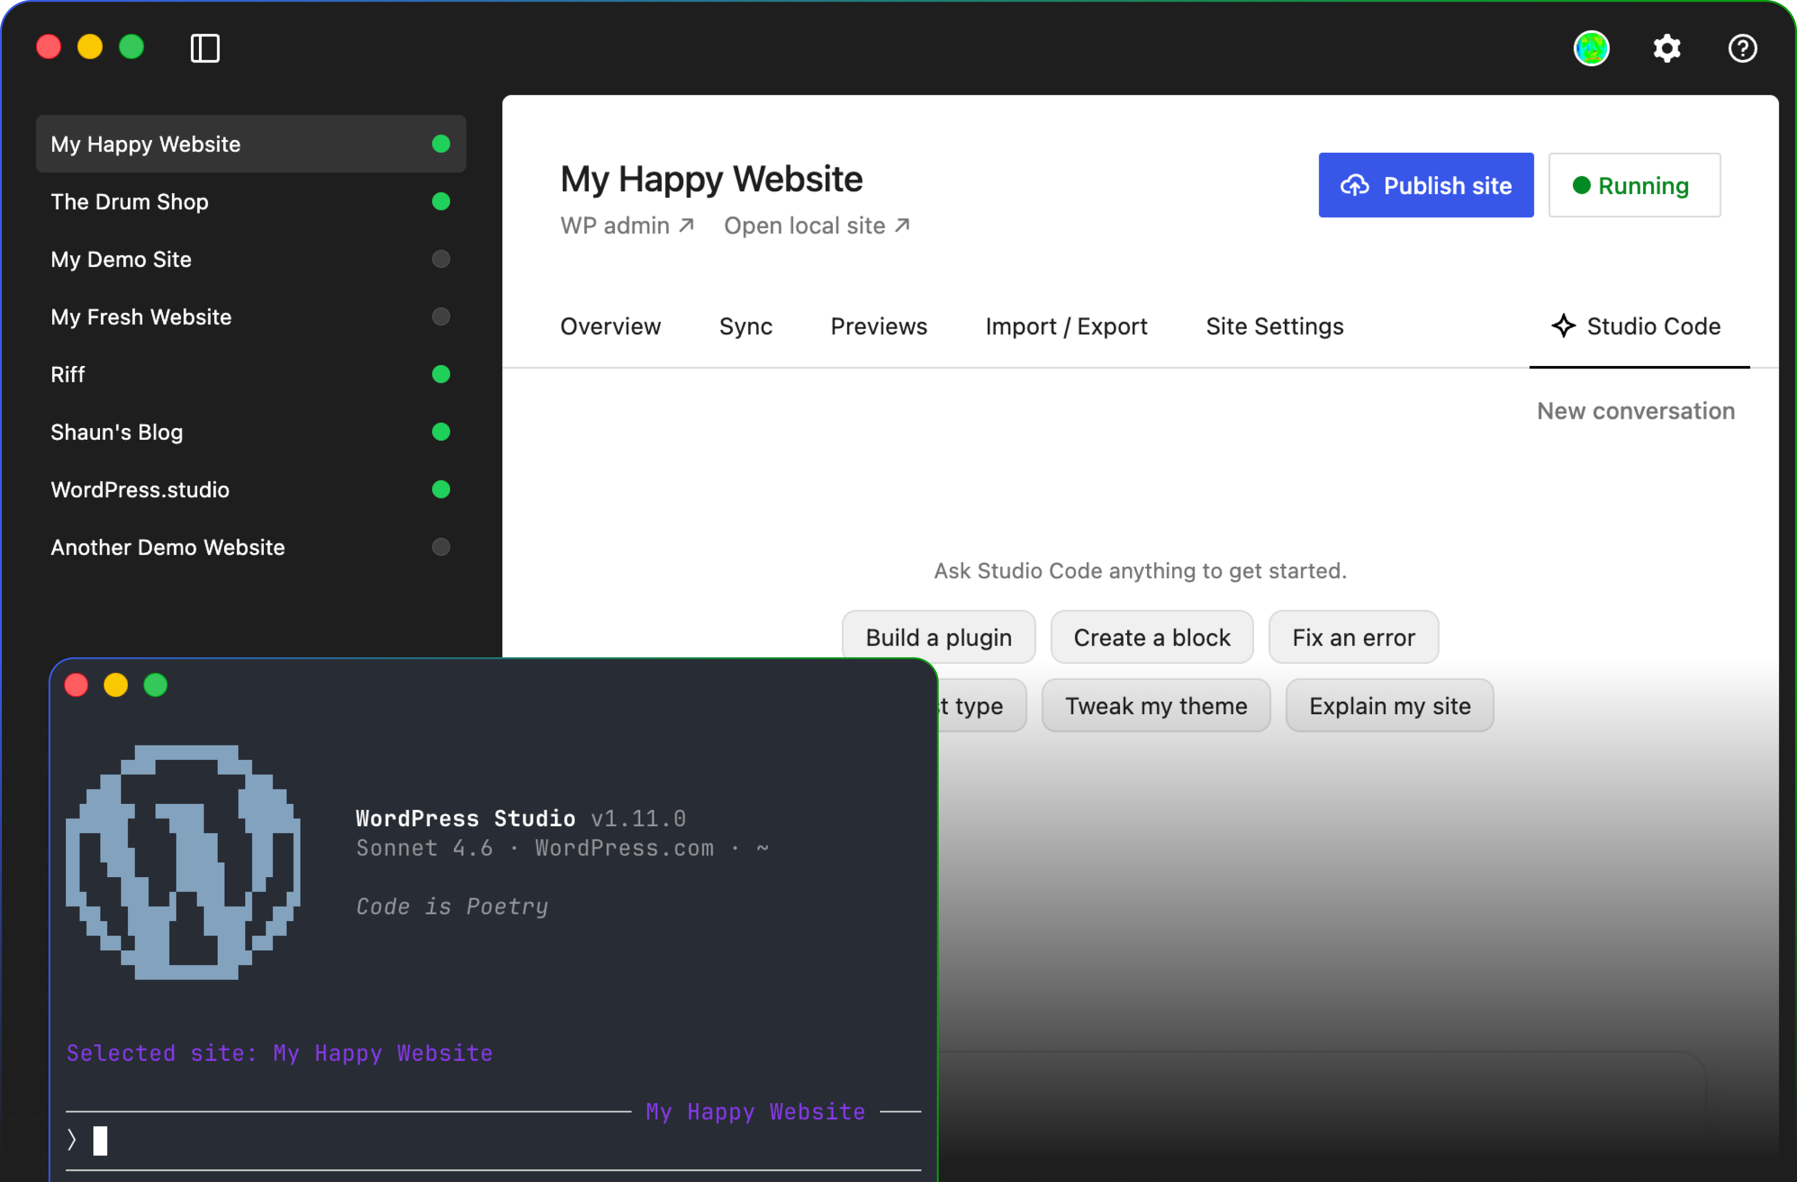
Task: Toggle Another Demo Website status dot
Action: click(x=441, y=547)
